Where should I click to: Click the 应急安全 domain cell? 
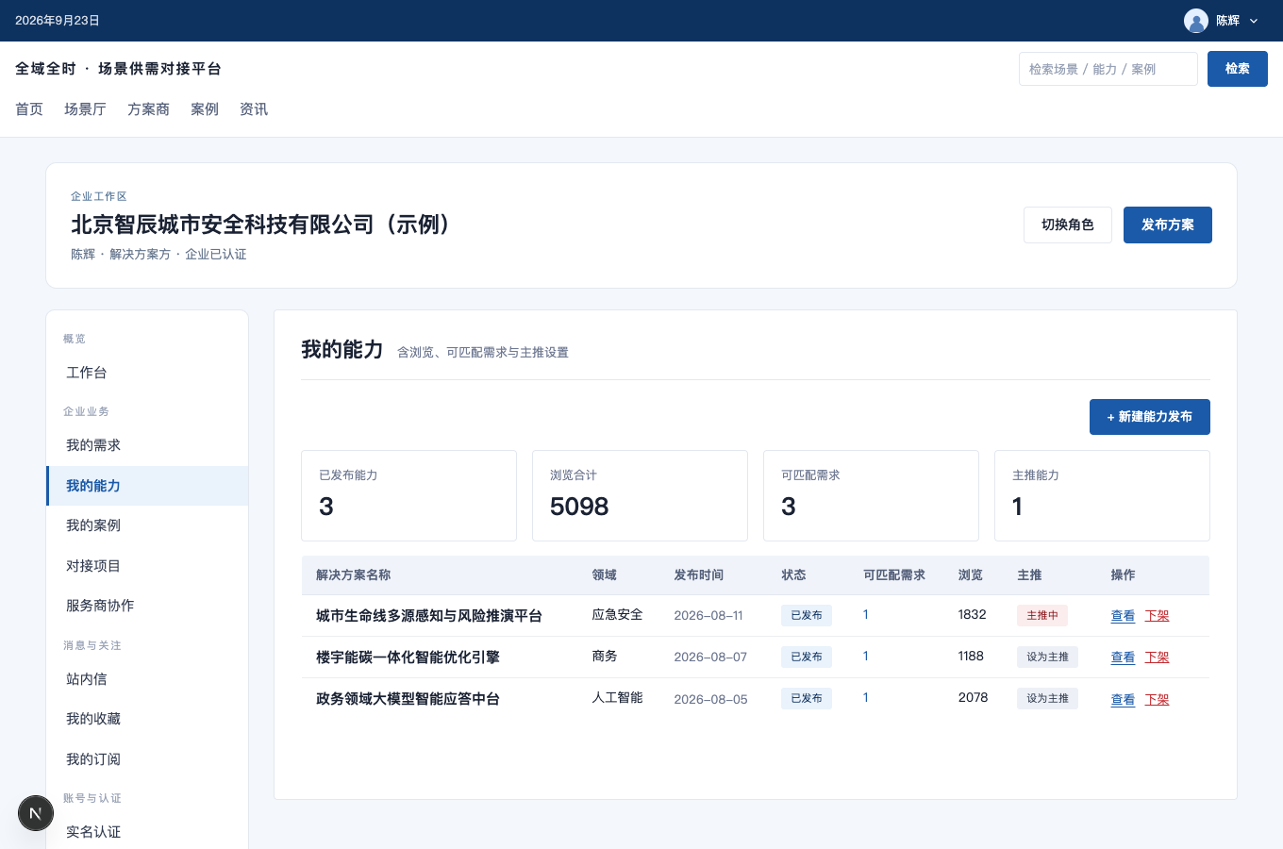[x=617, y=614]
